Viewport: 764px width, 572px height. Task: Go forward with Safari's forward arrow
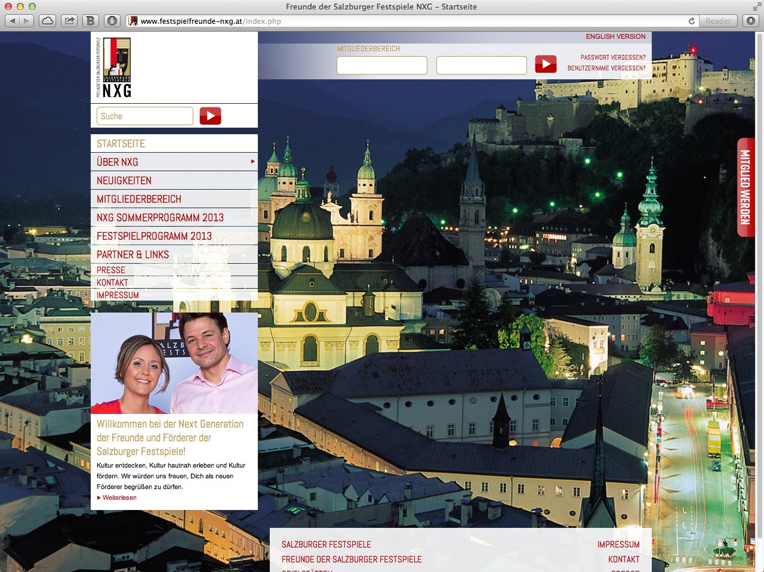point(27,21)
